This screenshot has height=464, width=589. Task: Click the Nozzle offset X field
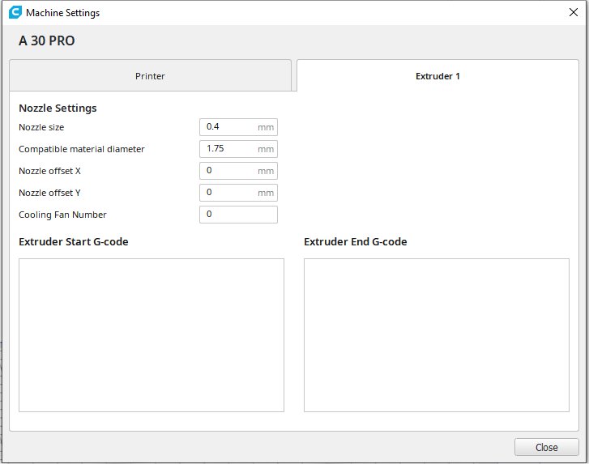click(x=238, y=170)
